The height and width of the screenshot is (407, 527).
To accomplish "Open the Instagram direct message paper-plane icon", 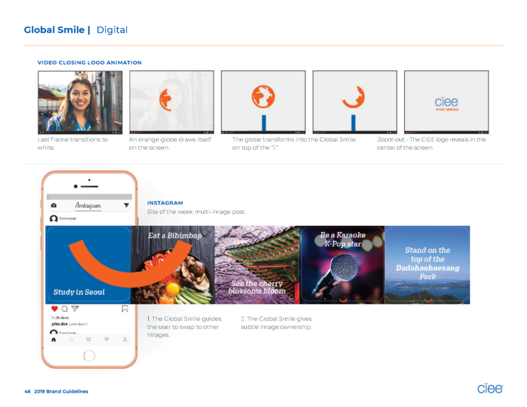I will coord(126,205).
